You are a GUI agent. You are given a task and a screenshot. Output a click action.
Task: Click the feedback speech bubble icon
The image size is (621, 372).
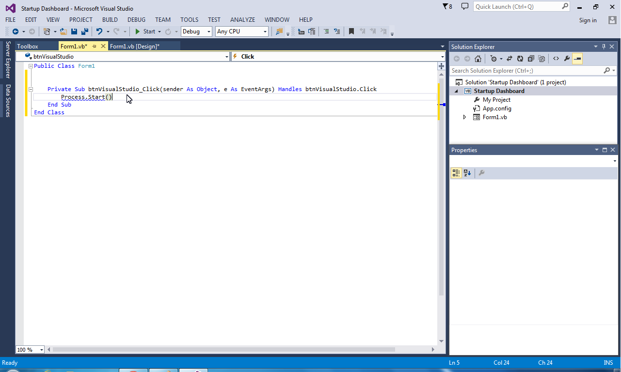click(x=465, y=6)
